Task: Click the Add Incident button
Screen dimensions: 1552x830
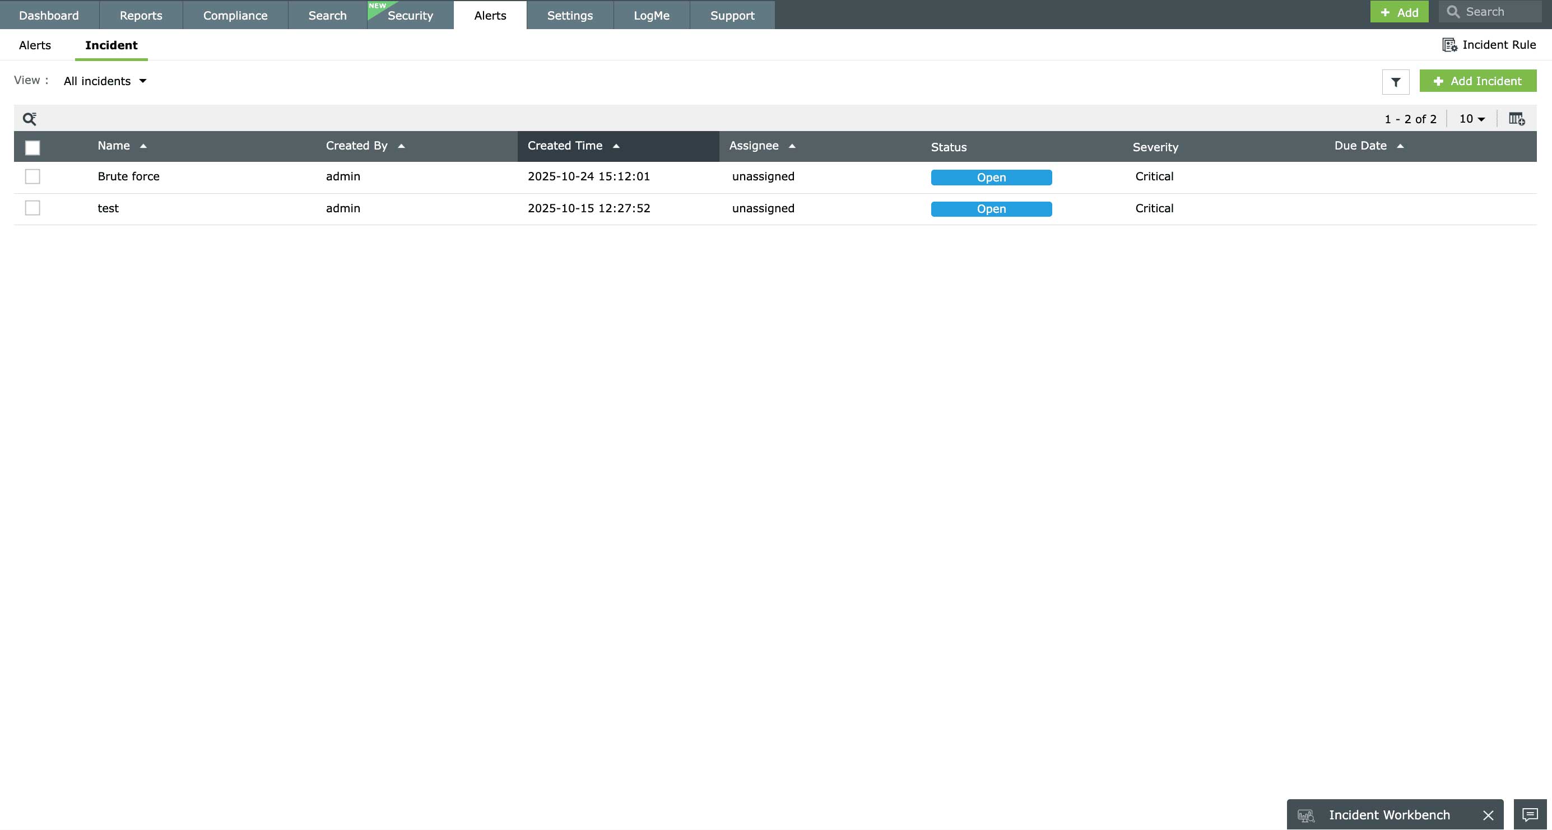Action: [1477, 81]
